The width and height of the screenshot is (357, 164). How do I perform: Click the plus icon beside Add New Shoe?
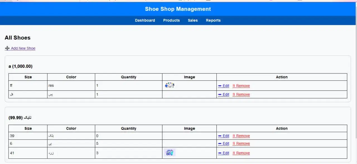coord(7,48)
